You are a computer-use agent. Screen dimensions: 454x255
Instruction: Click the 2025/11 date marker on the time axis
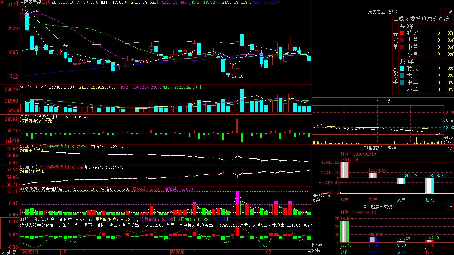pyautogui.click(x=30, y=252)
